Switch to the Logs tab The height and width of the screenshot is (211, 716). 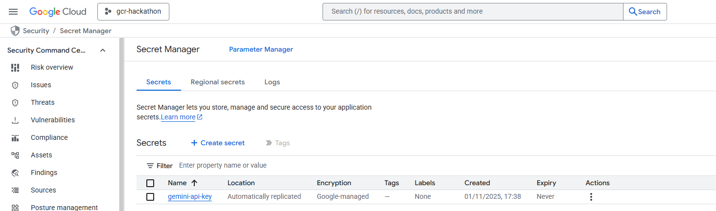(272, 82)
